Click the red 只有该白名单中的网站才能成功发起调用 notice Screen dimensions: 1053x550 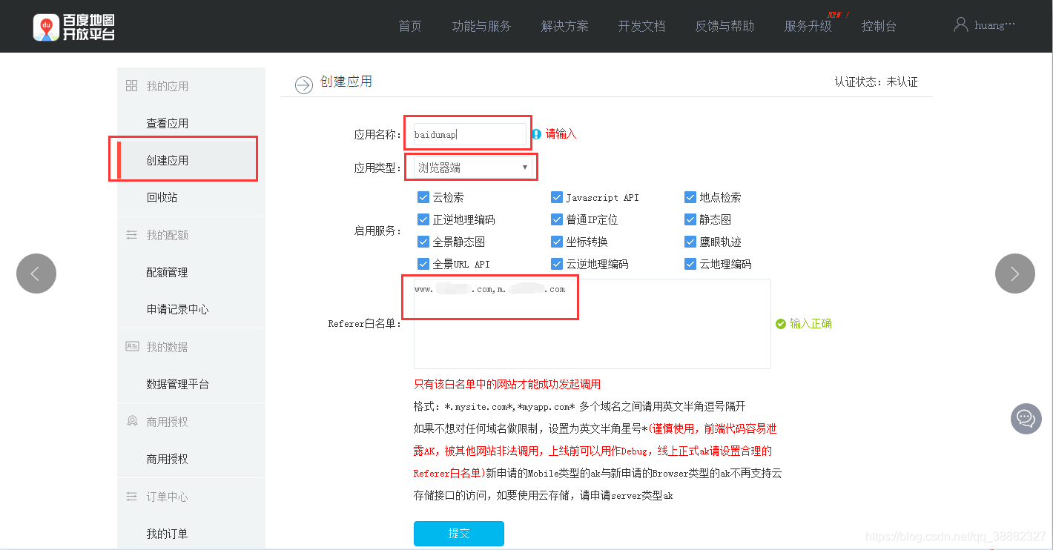pos(507,384)
